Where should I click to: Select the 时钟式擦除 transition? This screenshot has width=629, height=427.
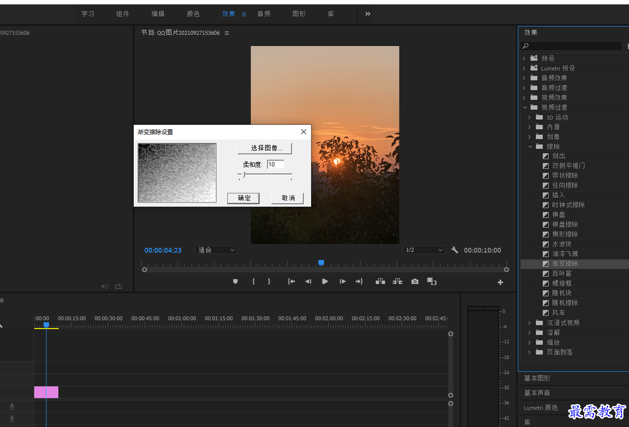[568, 205]
